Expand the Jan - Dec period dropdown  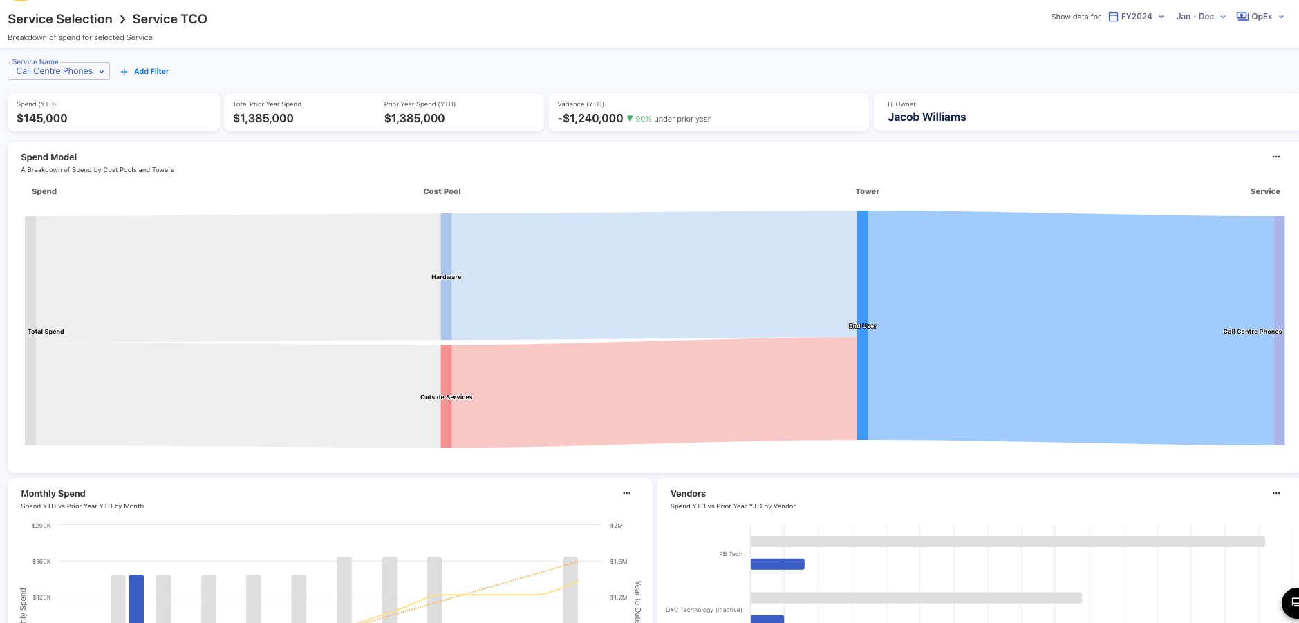1201,17
